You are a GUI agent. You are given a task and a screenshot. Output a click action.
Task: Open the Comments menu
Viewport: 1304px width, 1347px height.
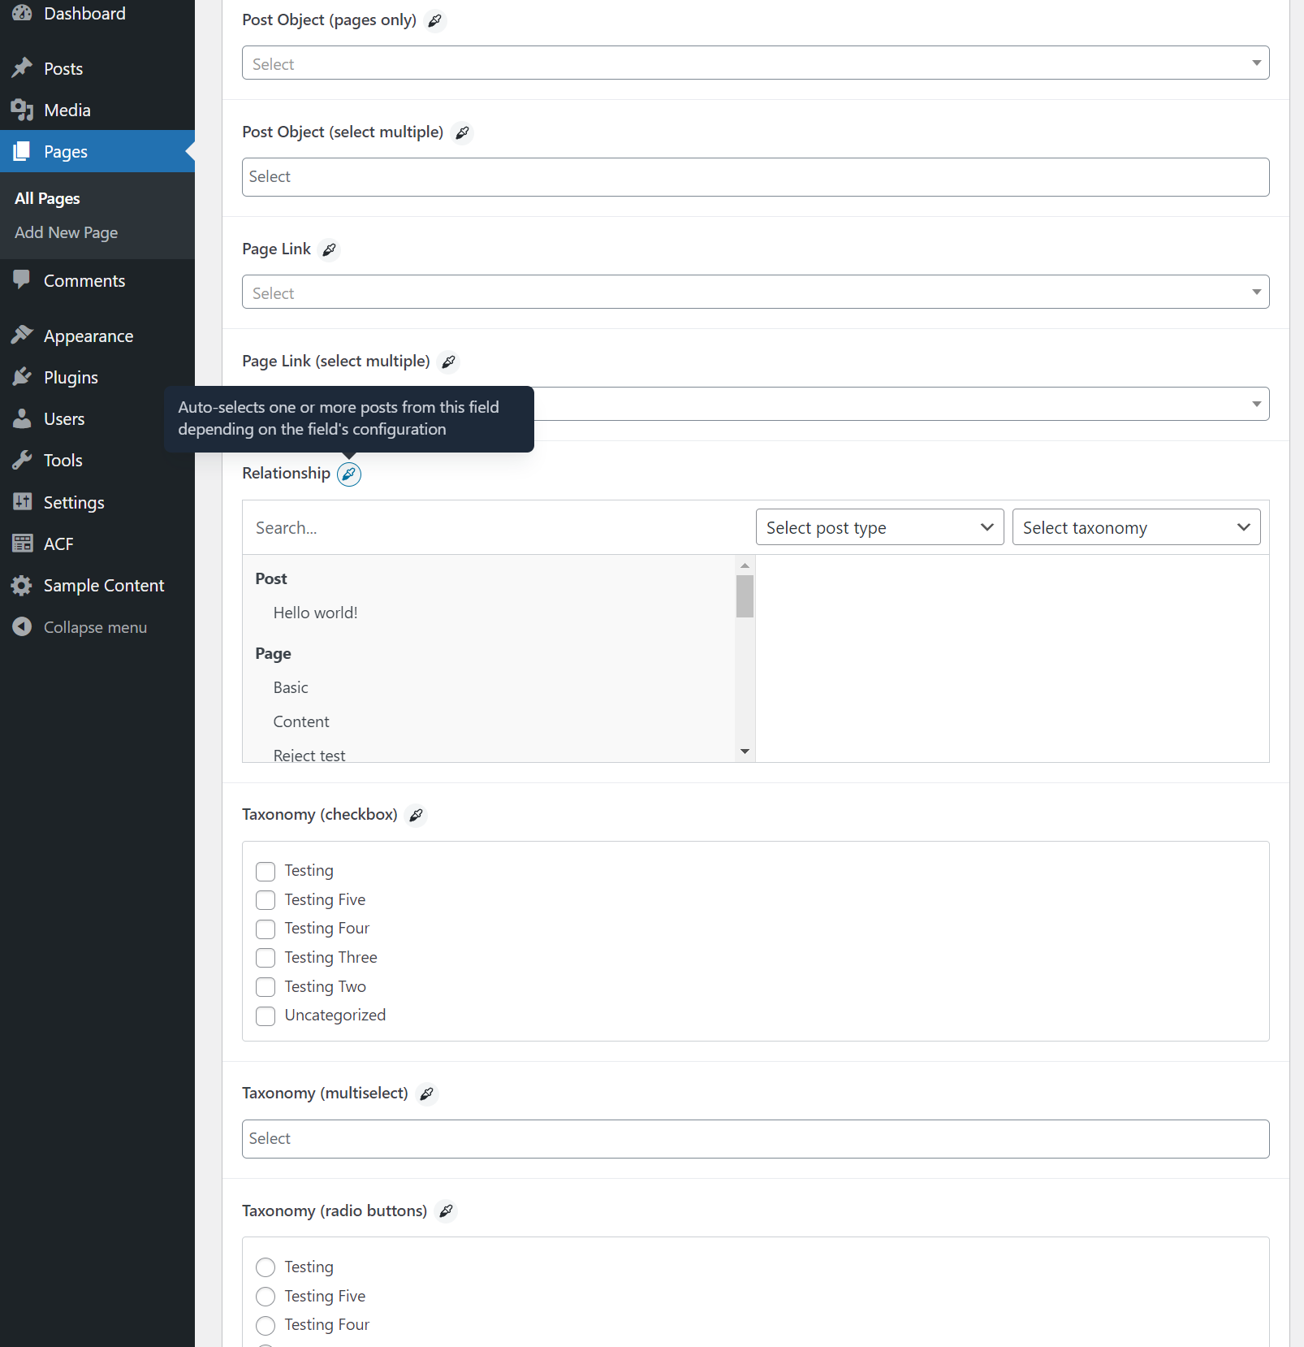tap(97, 280)
